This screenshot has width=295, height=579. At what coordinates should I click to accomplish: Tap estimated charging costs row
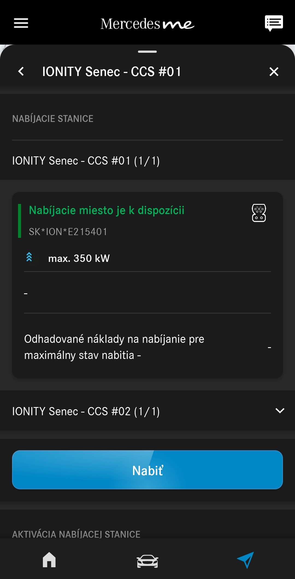(114, 347)
